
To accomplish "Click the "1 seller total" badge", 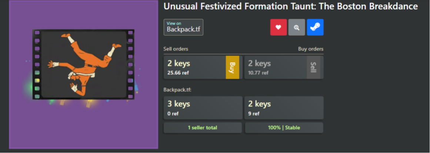I will (x=203, y=128).
